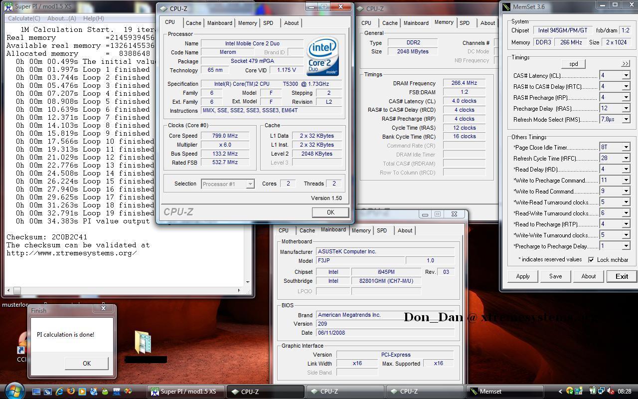
Task: Click OK in front CPU-Z window
Action: pos(330,212)
